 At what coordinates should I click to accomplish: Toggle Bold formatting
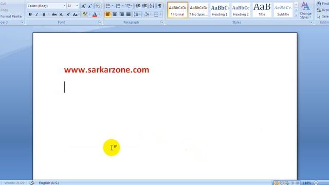pyautogui.click(x=30, y=14)
